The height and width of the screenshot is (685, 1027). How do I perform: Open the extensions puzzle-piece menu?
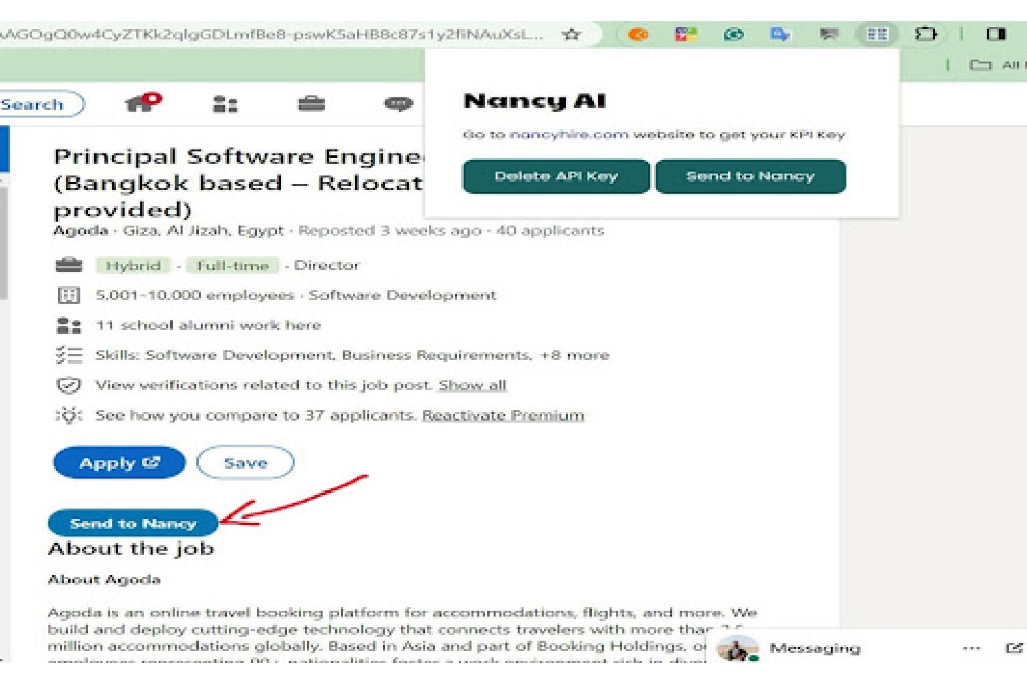coord(925,34)
